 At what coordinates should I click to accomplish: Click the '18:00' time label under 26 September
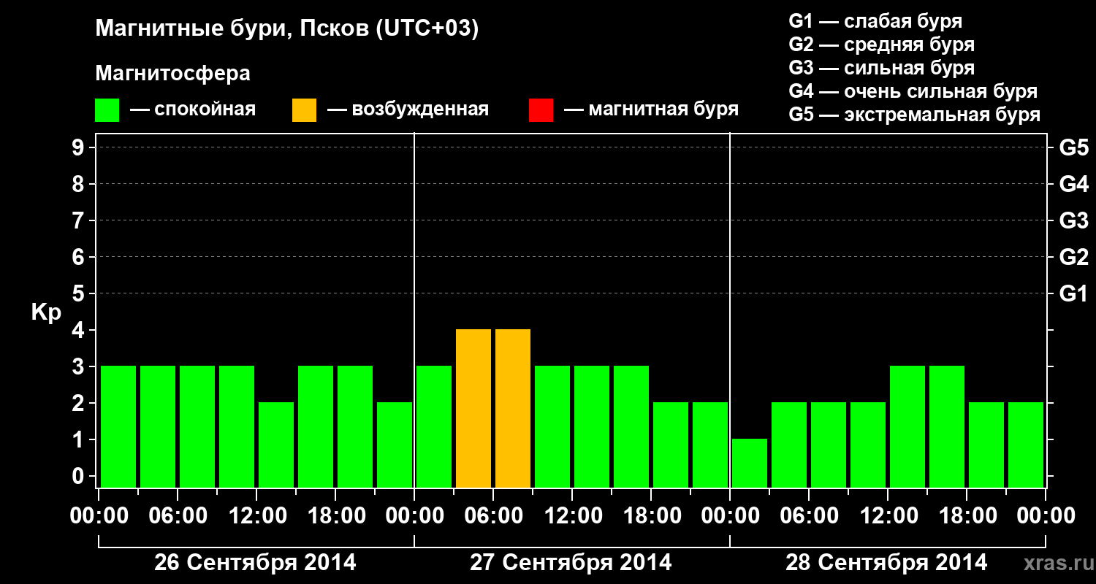pos(335,516)
